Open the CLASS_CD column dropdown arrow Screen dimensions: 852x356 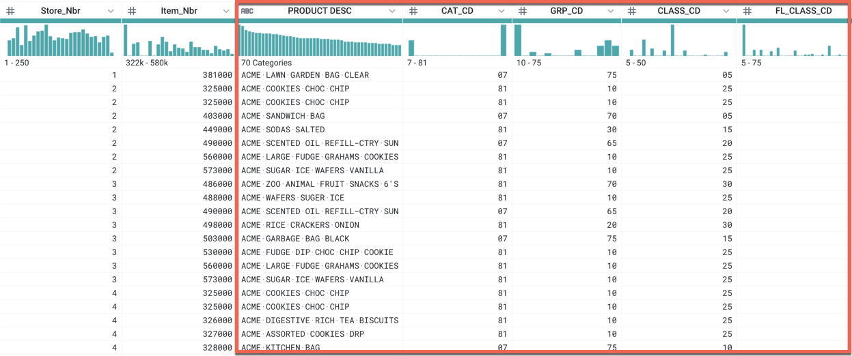[x=726, y=12]
